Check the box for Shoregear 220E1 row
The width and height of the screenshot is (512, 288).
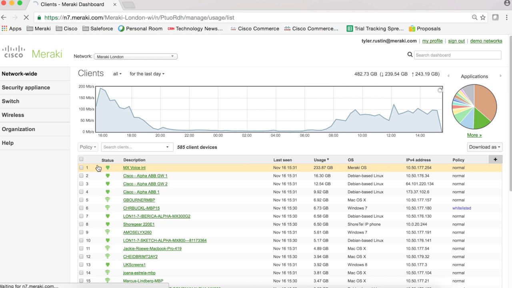point(81,224)
